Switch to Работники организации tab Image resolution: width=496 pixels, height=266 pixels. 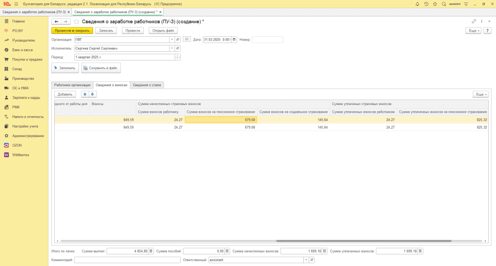pos(72,85)
